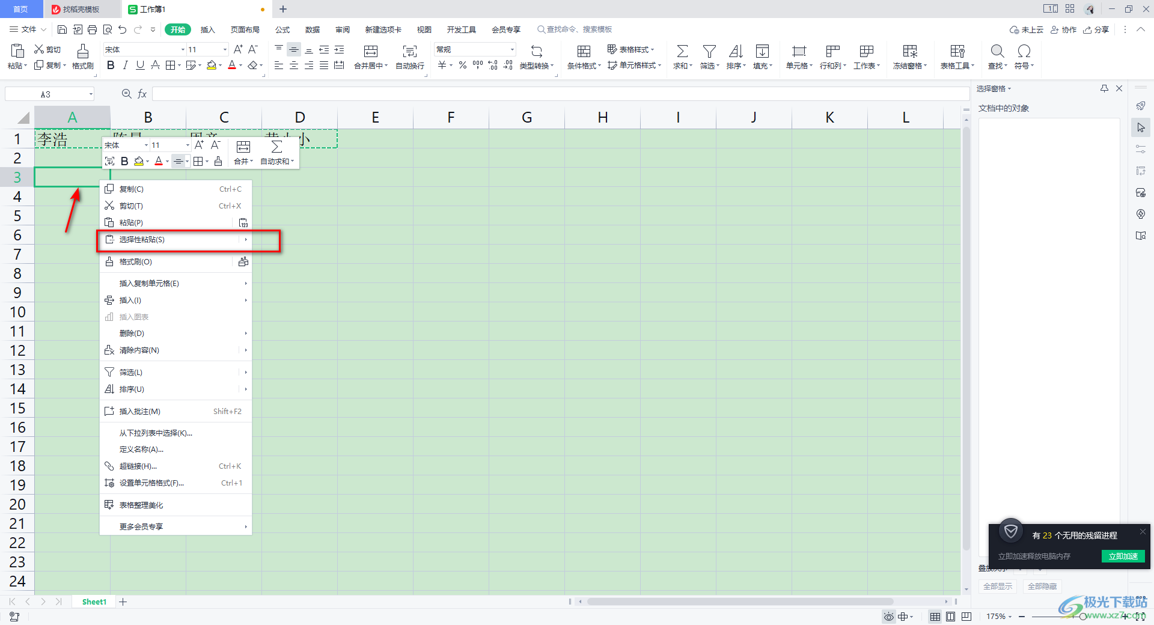Click the Type Conversion (类型转换) icon
This screenshot has height=625, width=1154.
coord(537,51)
